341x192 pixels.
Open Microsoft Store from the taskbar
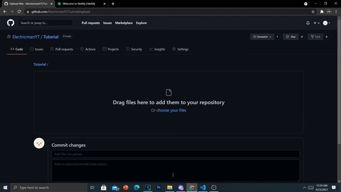pos(103,187)
